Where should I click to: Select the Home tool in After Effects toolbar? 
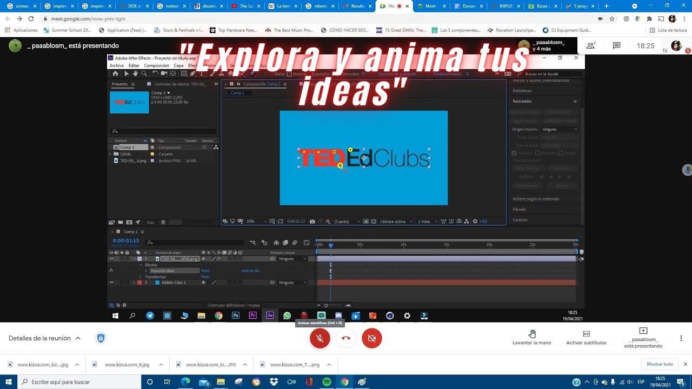tap(115, 73)
